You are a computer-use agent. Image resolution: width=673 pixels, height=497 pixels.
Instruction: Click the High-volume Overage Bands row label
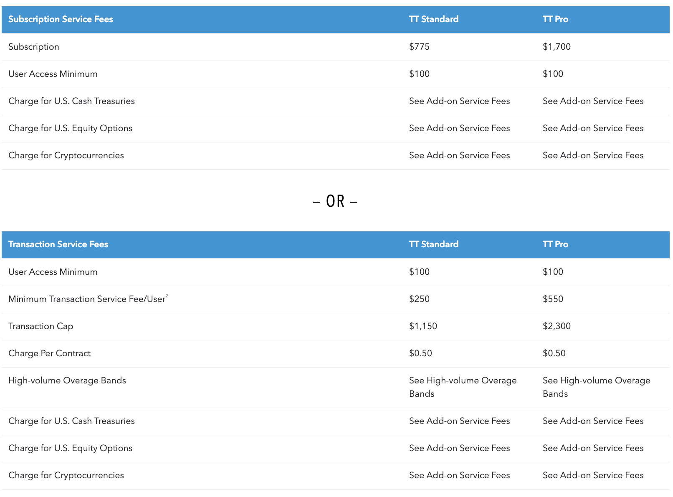tap(67, 380)
